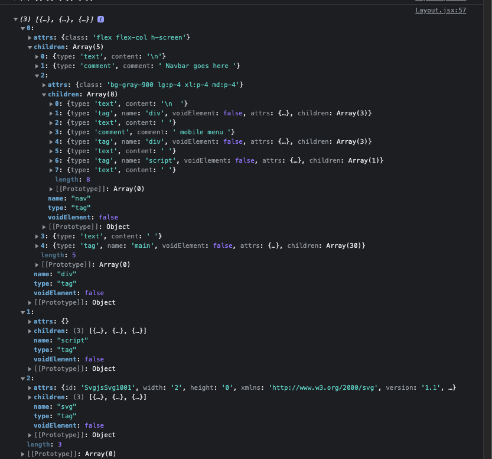Image resolution: width=492 pixels, height=459 pixels.
Task: Expand attrs with class 'flex flex-col h-screen'
Action: (x=30, y=38)
